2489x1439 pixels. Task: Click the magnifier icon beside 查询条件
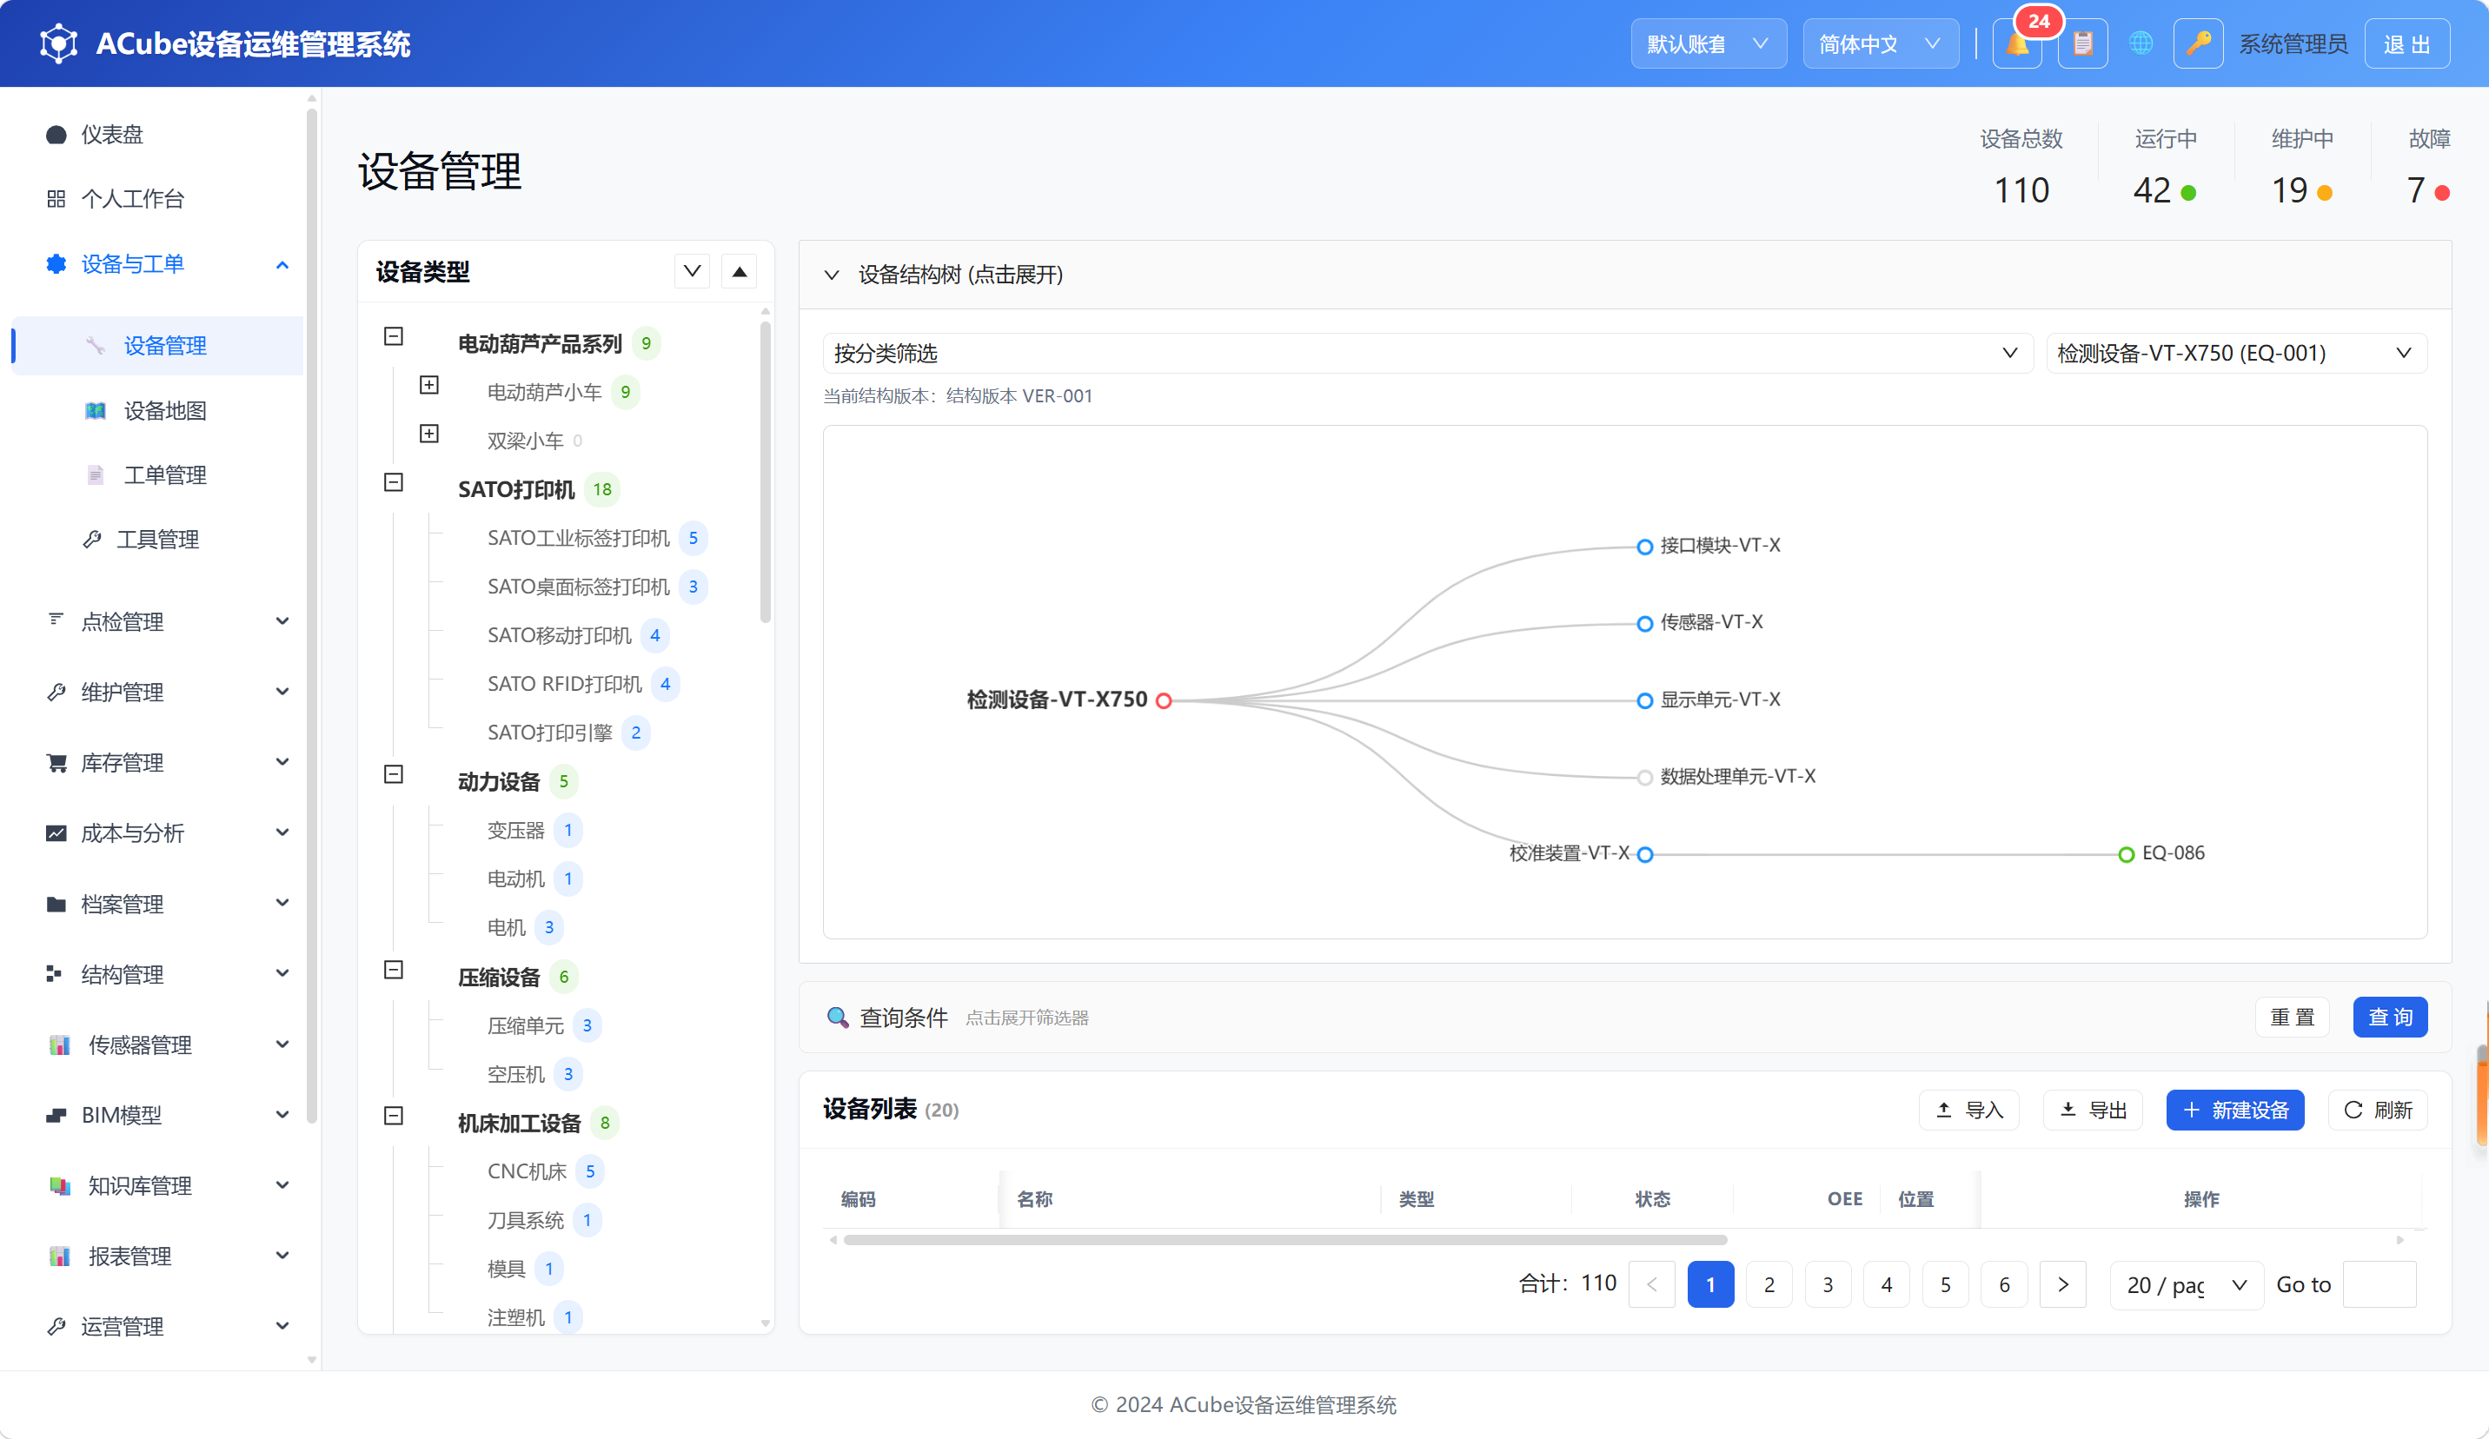pyautogui.click(x=838, y=1018)
